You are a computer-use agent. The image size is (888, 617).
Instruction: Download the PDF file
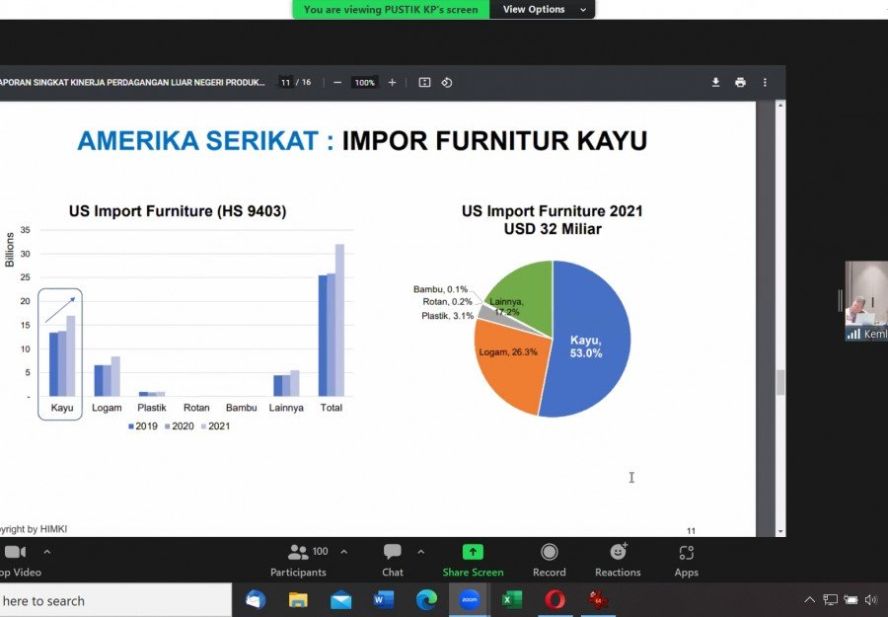[716, 83]
